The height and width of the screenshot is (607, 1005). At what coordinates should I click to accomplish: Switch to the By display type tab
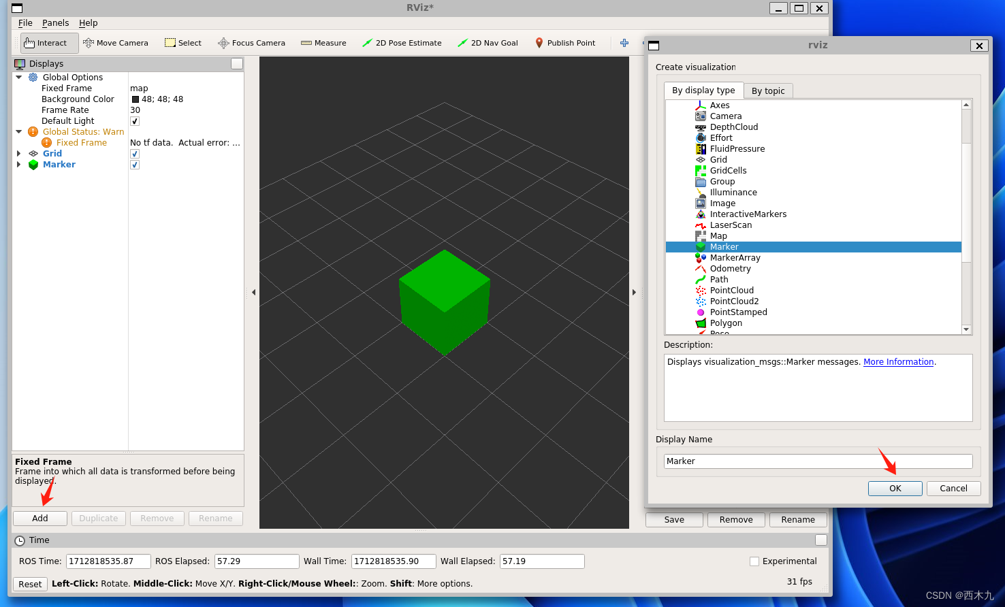pos(703,91)
